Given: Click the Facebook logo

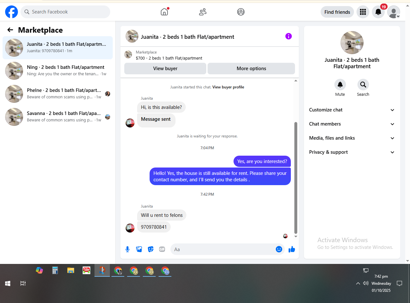Looking at the screenshot, I should pyautogui.click(x=12, y=12).
